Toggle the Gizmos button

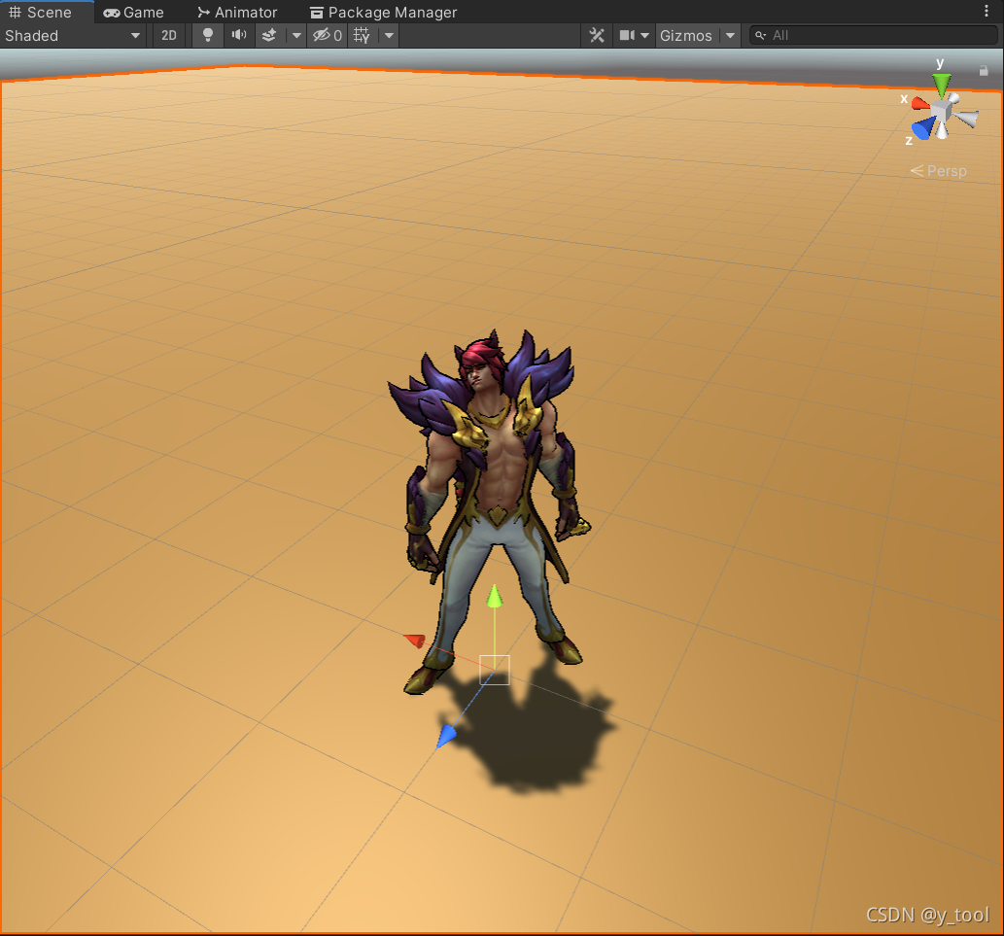[686, 36]
